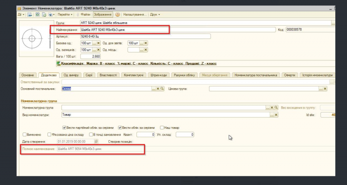Viewport: 347px width, 185px height.
Task: Clear the Основний постачальник field
Action: click(x=158, y=89)
